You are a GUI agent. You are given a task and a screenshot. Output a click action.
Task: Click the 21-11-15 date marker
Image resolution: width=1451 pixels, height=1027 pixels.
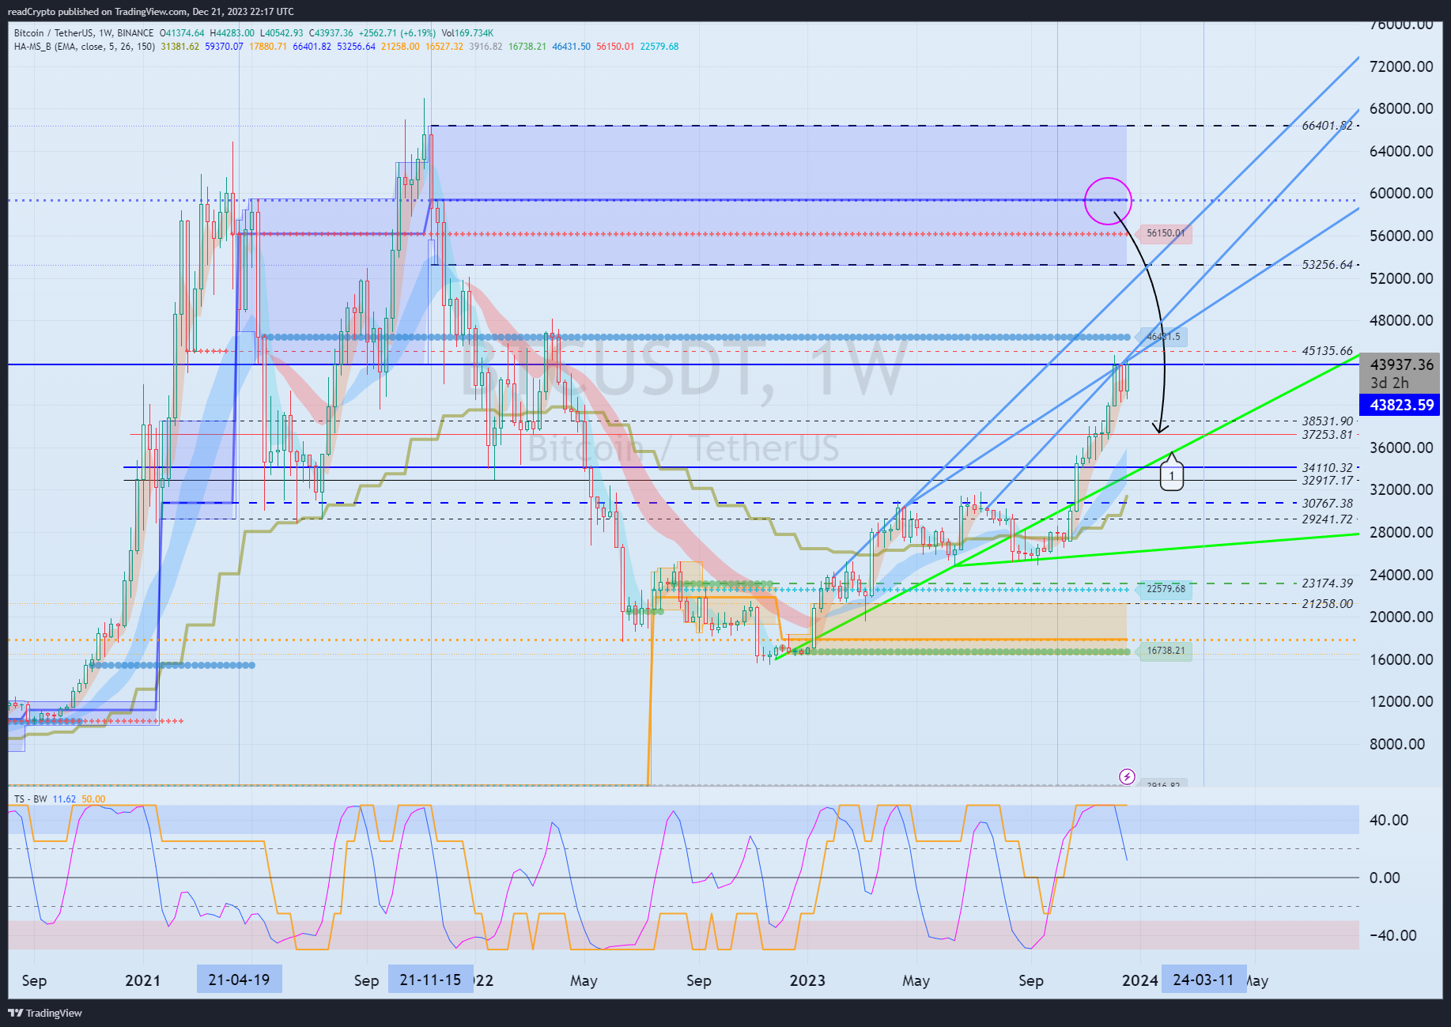430,980
